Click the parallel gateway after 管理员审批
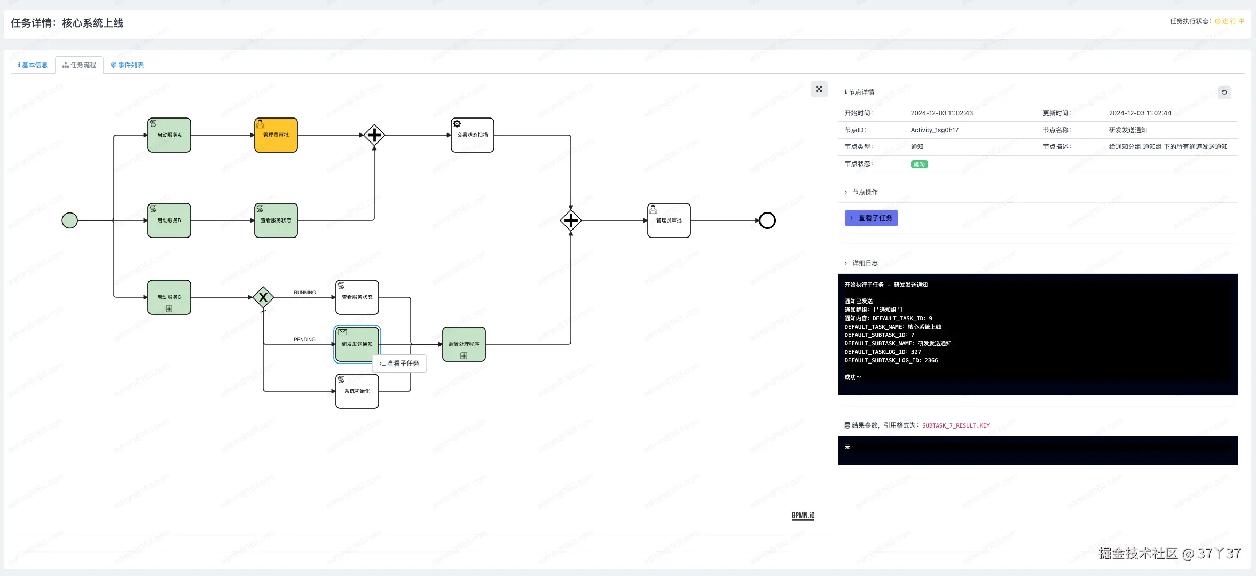Viewport: 1256px width, 576px height. 374,135
